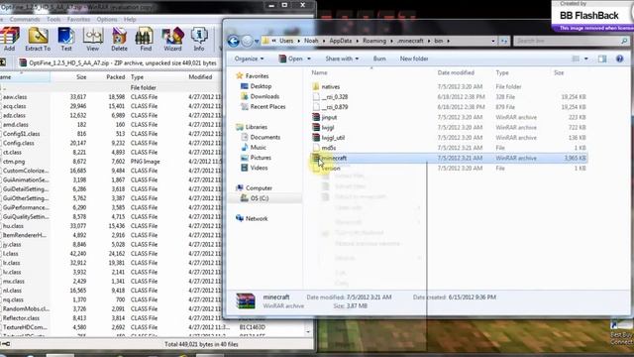Click the Delete icon in WinRAR toolbar
This screenshot has height=357, width=634.
click(119, 40)
